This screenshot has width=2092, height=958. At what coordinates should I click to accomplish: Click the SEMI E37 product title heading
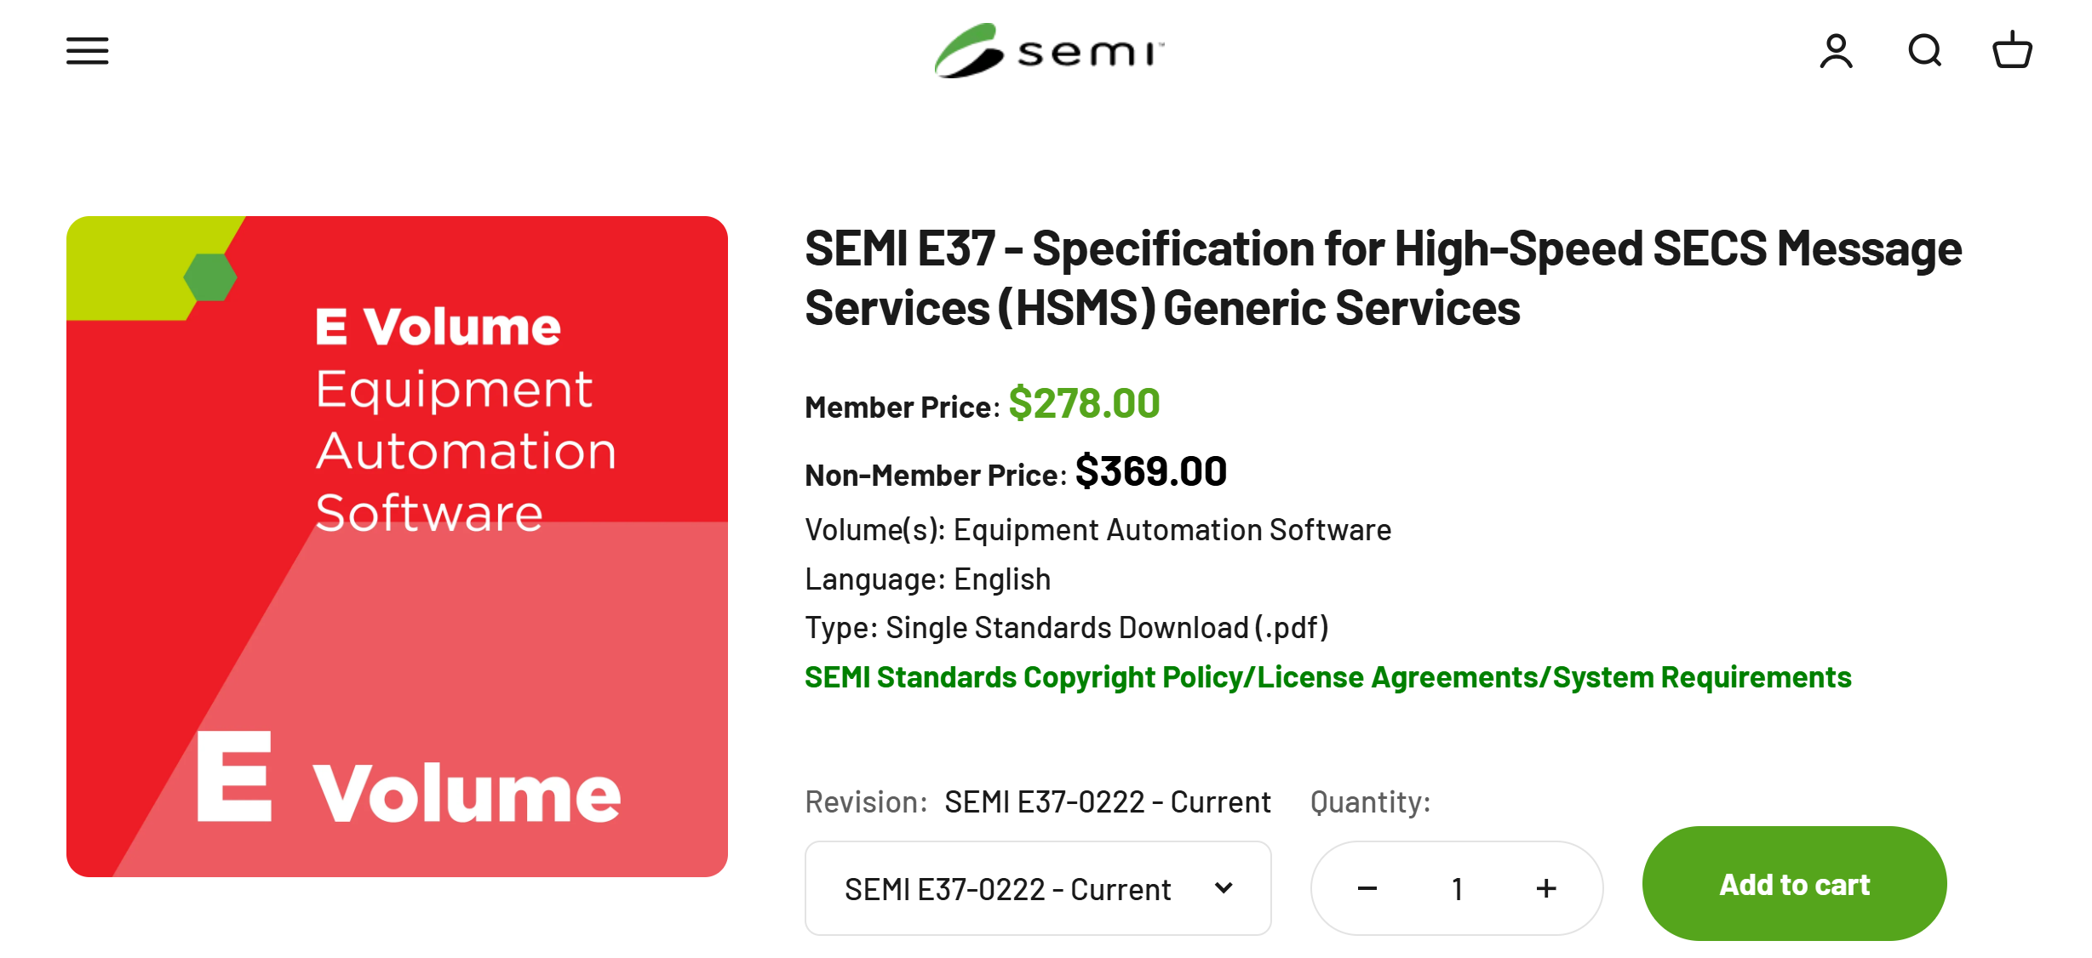1383,277
